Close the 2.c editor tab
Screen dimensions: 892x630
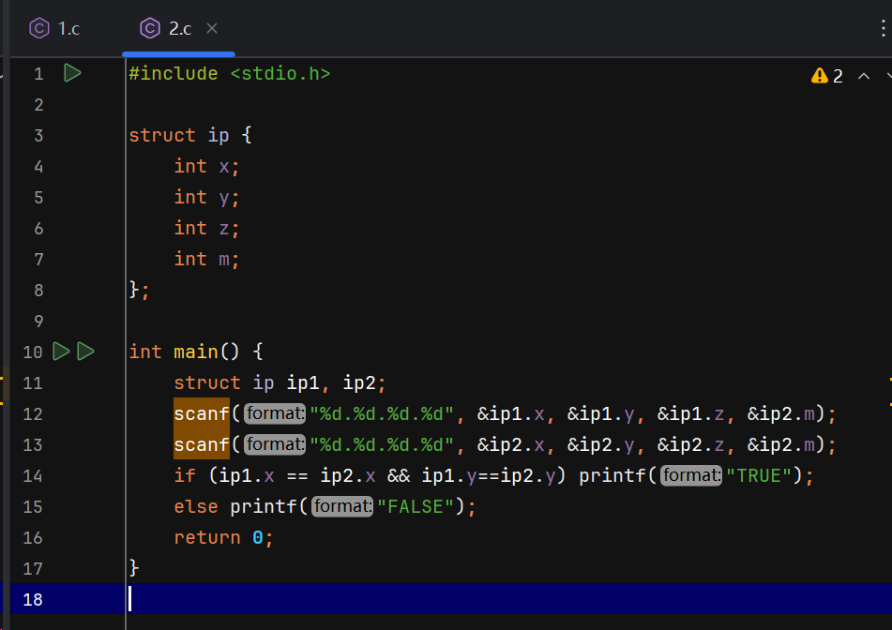click(x=212, y=28)
